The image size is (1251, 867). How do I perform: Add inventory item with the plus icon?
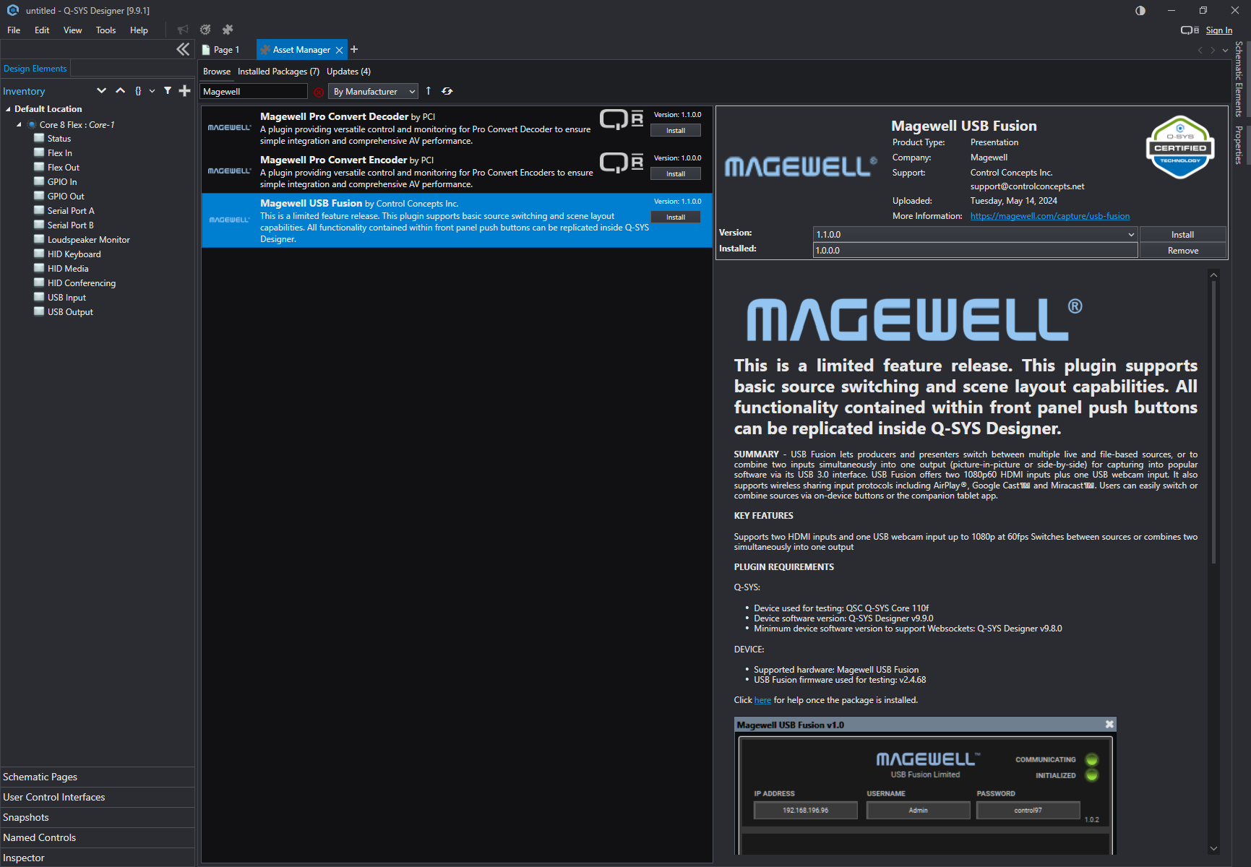coord(185,91)
